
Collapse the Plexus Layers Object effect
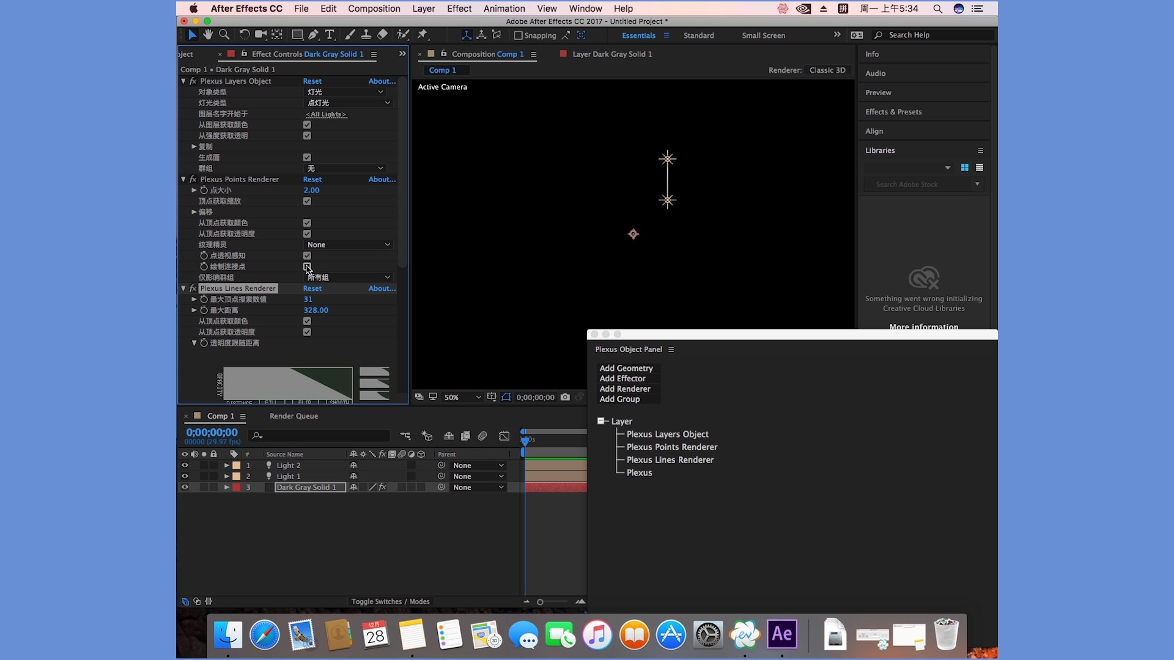183,81
